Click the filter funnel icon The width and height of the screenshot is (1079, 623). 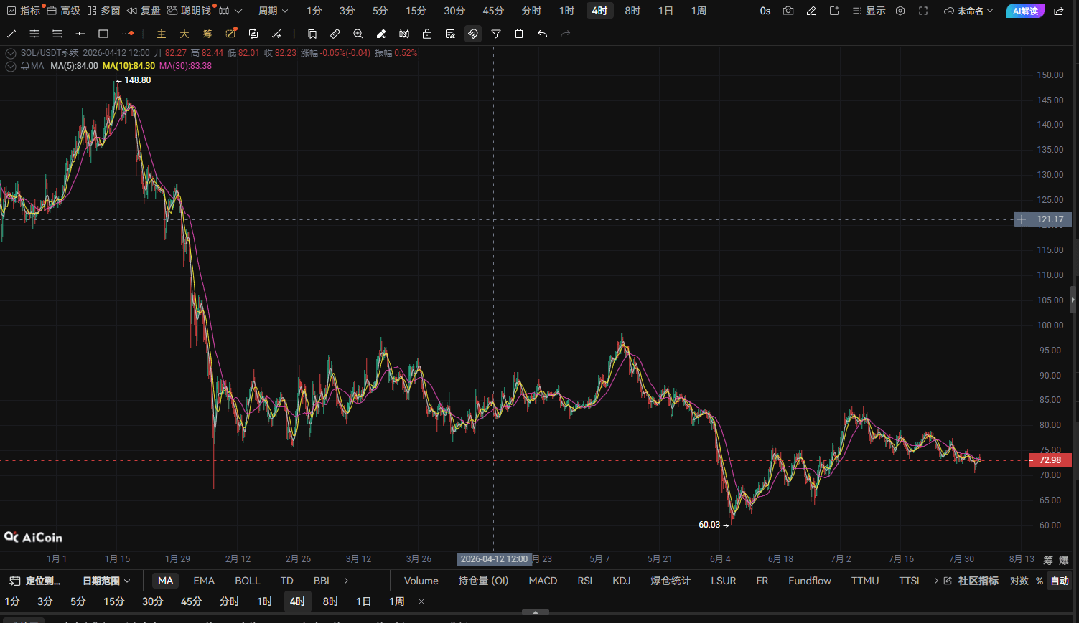coord(496,34)
